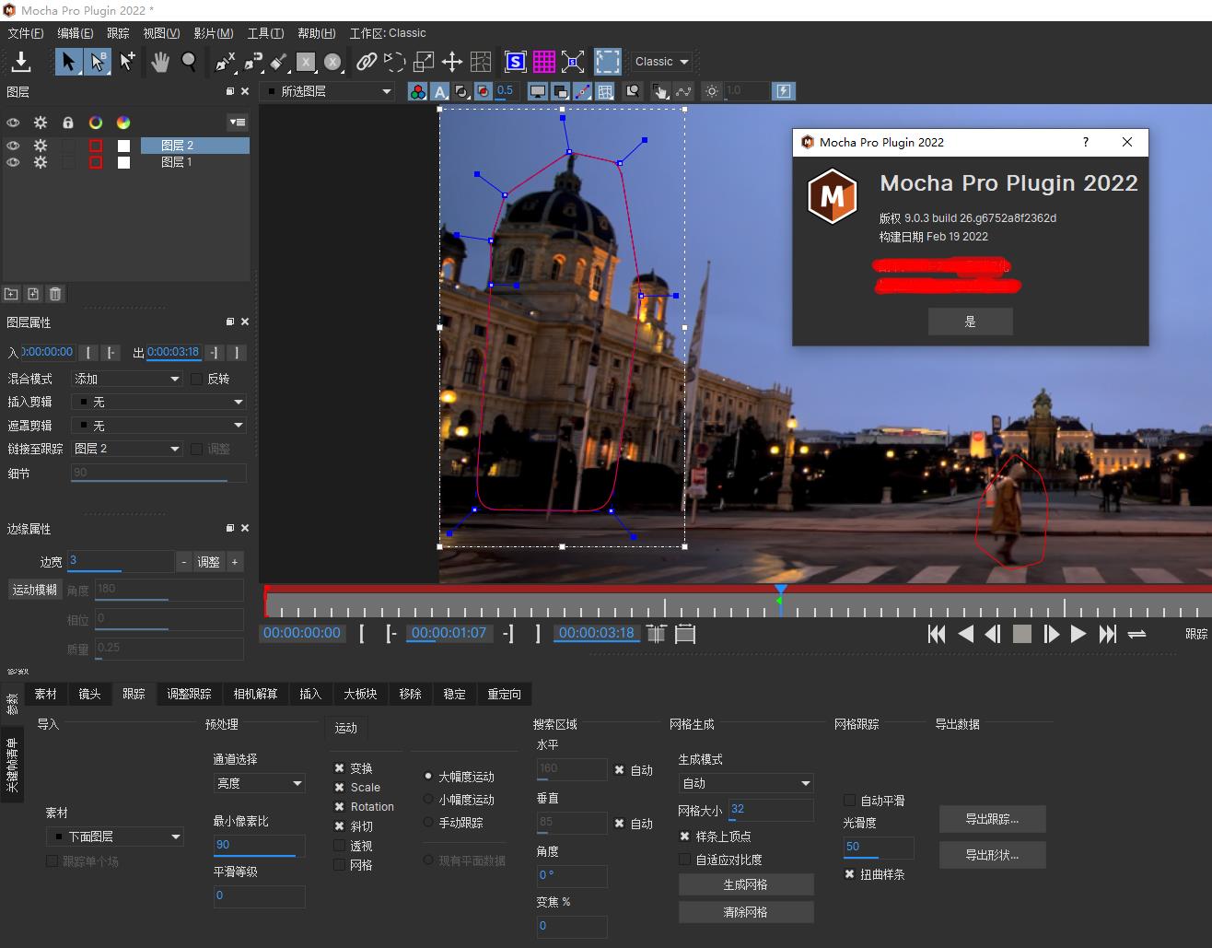Toggle the magenta Show Planar Grid icon
Viewport: 1212px width, 948px height.
pyautogui.click(x=544, y=62)
